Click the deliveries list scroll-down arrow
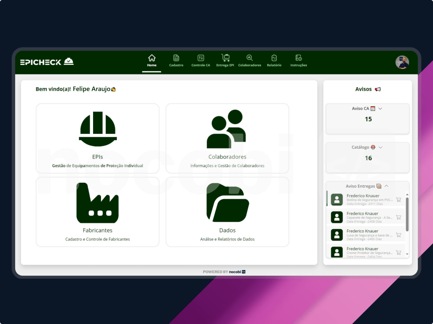The height and width of the screenshot is (324, 433). point(407,254)
